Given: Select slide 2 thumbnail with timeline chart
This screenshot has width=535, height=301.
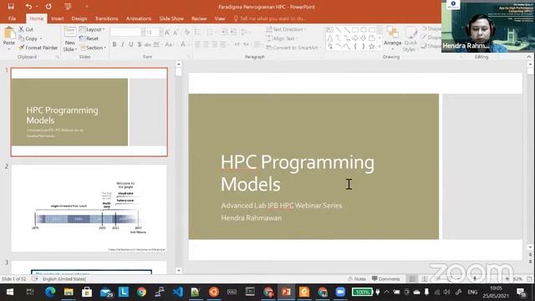Looking at the screenshot, I should (x=89, y=208).
